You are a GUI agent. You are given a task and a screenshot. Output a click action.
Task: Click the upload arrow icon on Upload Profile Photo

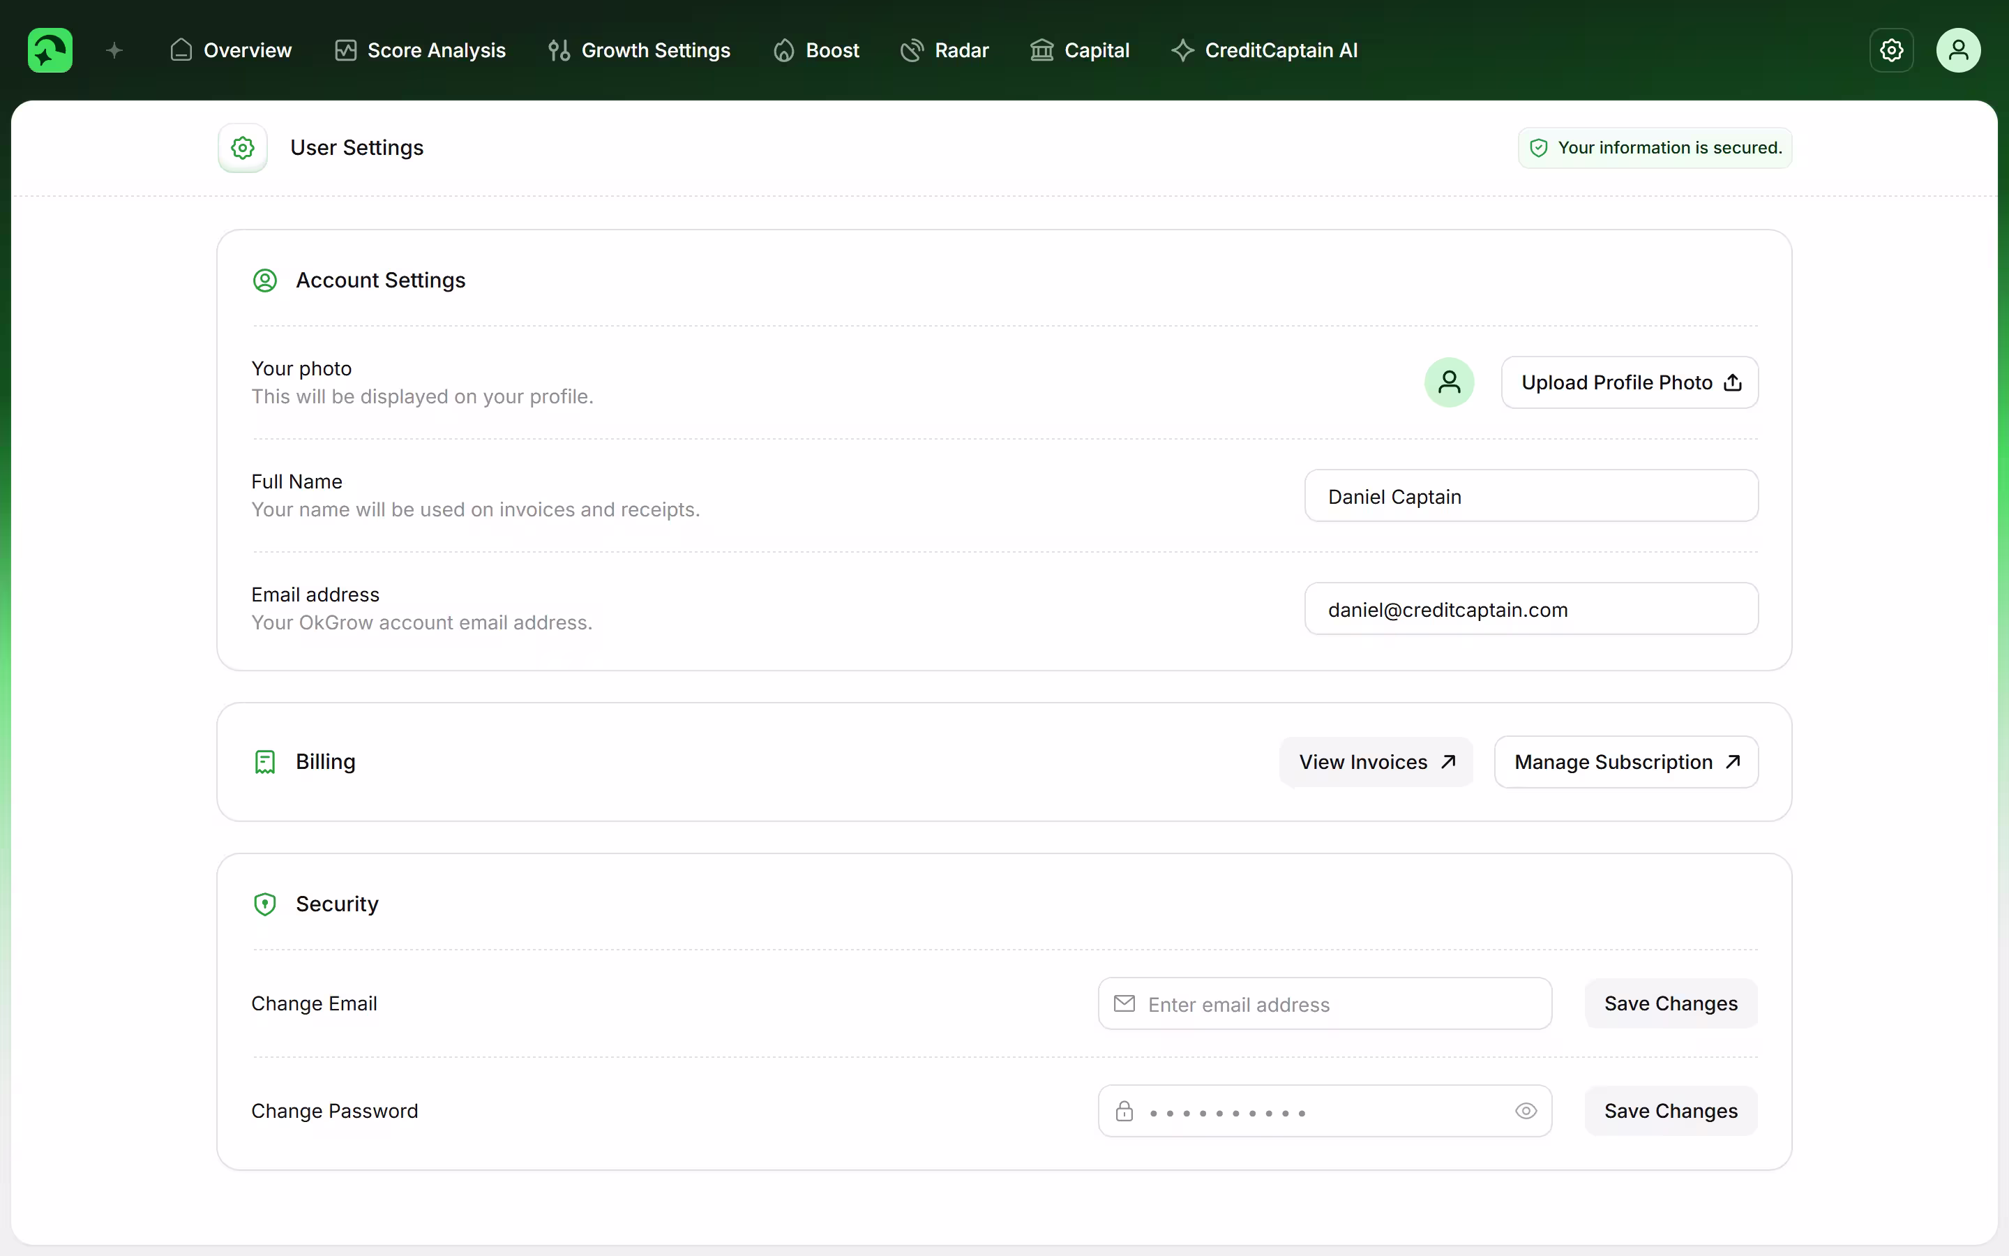[x=1733, y=382]
